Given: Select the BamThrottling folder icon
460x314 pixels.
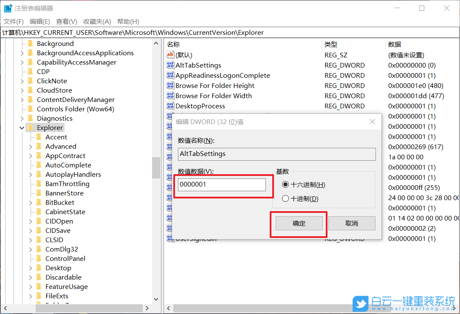Looking at the screenshot, I should [x=39, y=184].
